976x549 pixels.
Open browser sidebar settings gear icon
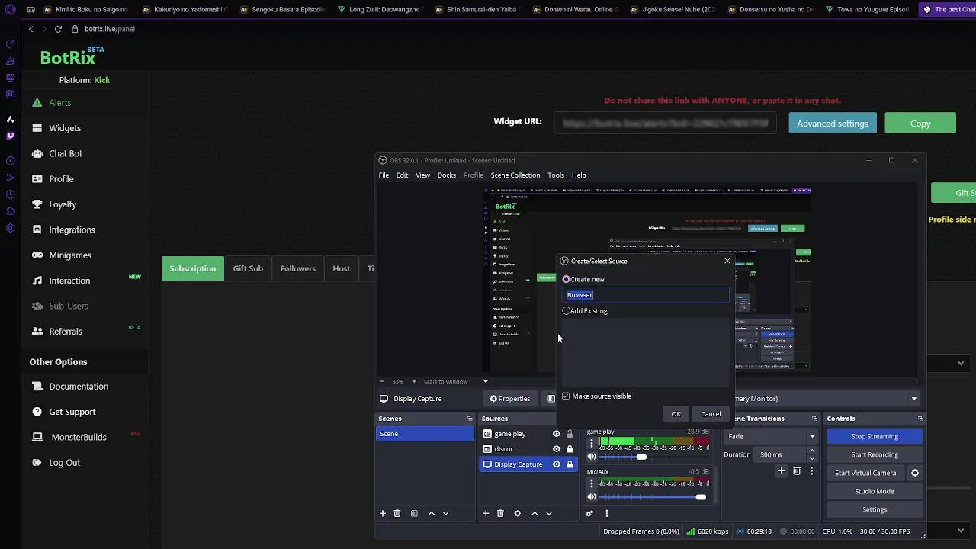(x=10, y=228)
